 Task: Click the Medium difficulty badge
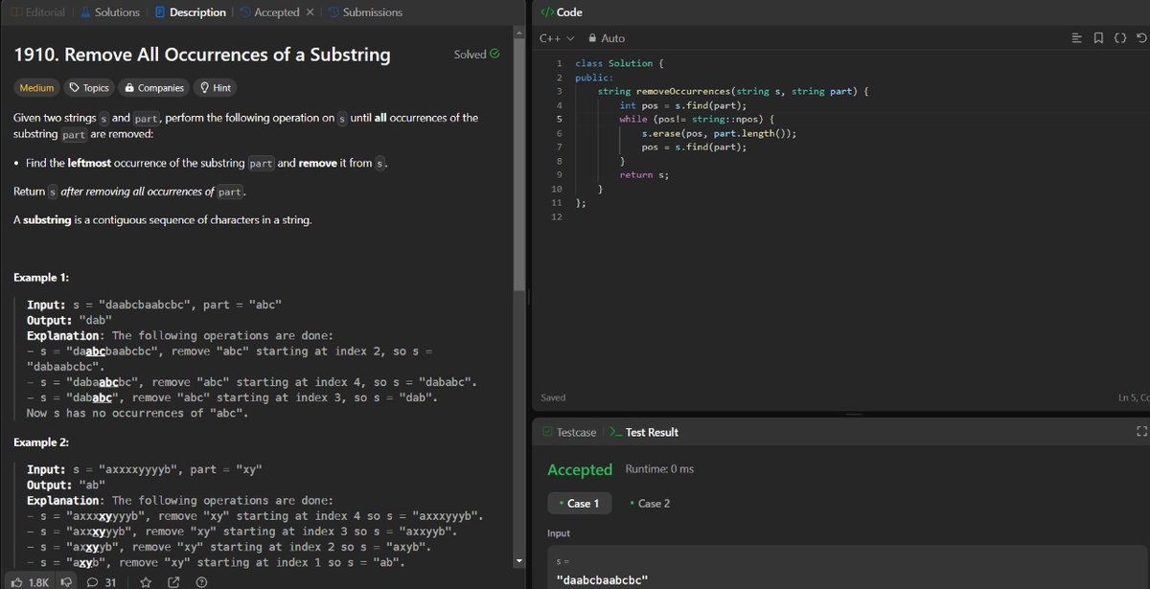pyautogui.click(x=37, y=88)
